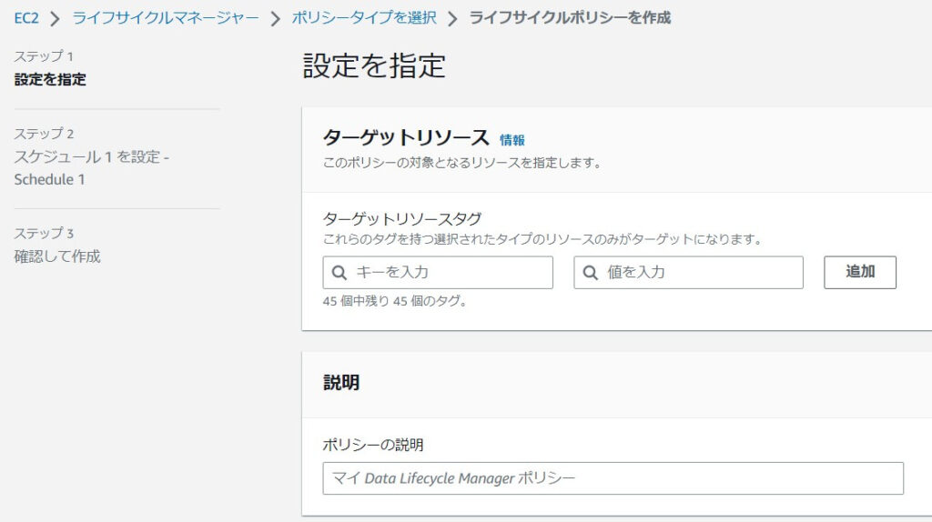Select step 1 設定を指定 in the sidebar

point(50,79)
